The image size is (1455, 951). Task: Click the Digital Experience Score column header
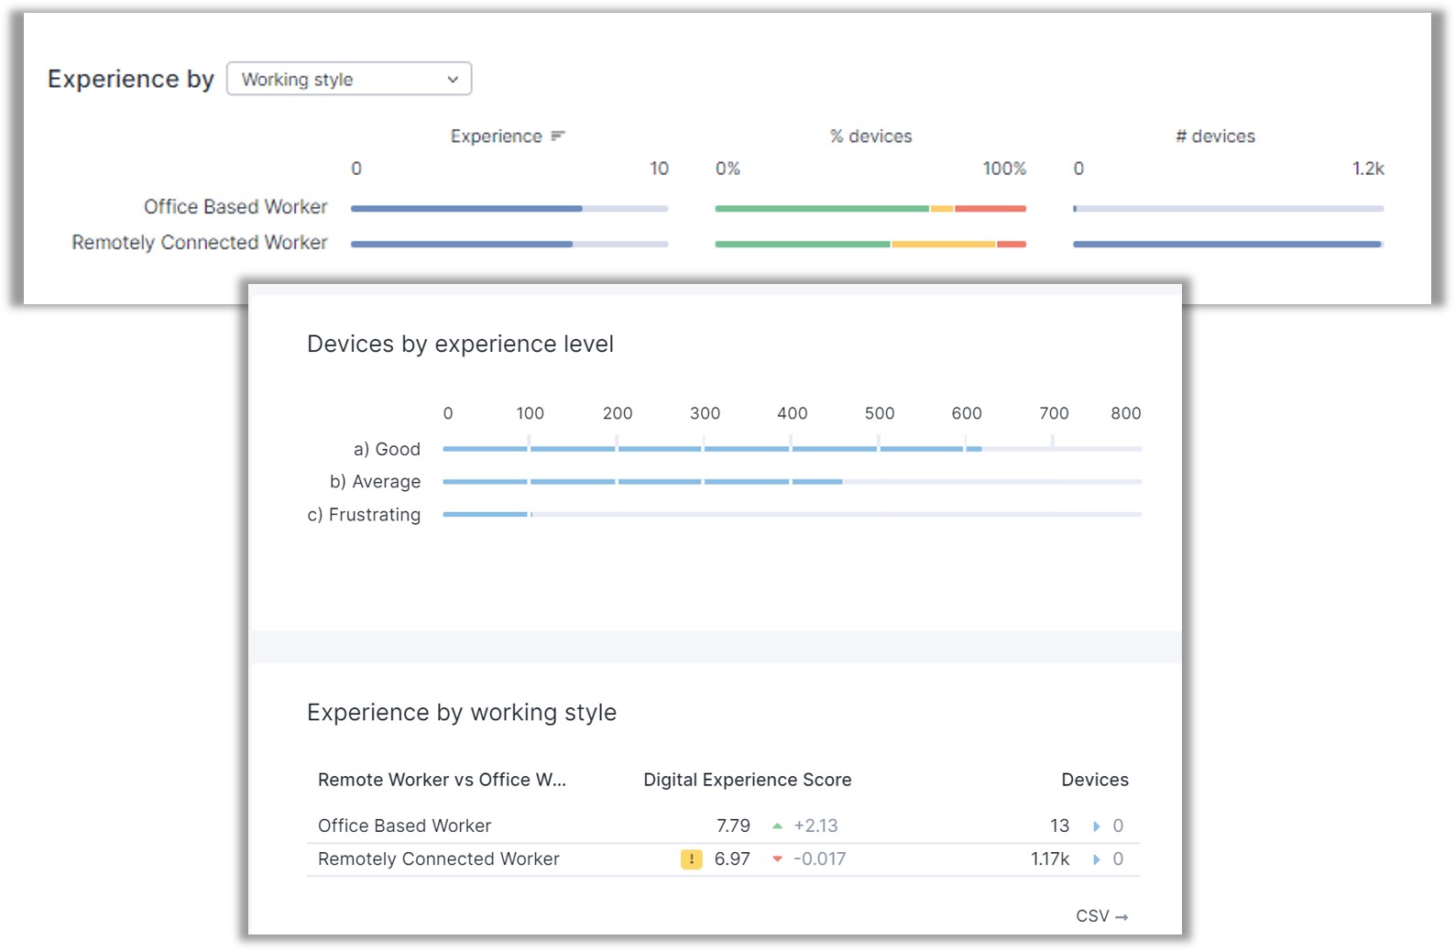pyautogui.click(x=747, y=780)
